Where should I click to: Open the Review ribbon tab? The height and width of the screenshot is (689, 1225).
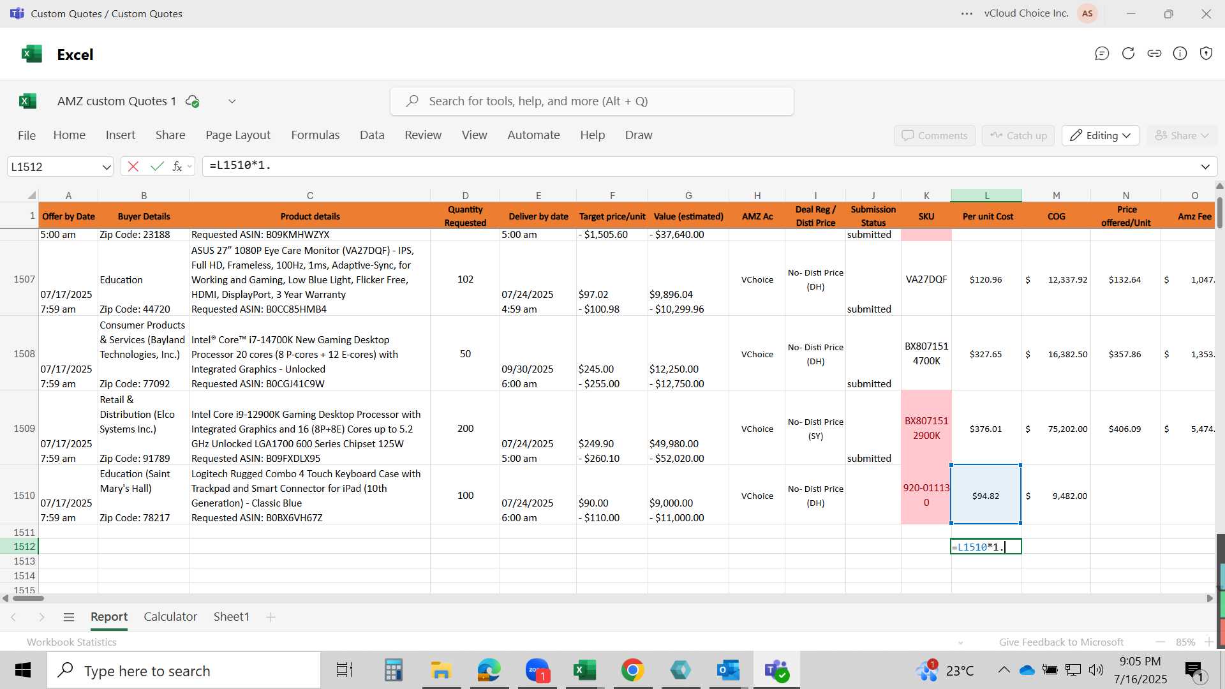click(423, 135)
